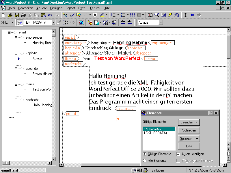Apply bulleted list icon
The width and height of the screenshot is (231, 173).
[x=123, y=15]
